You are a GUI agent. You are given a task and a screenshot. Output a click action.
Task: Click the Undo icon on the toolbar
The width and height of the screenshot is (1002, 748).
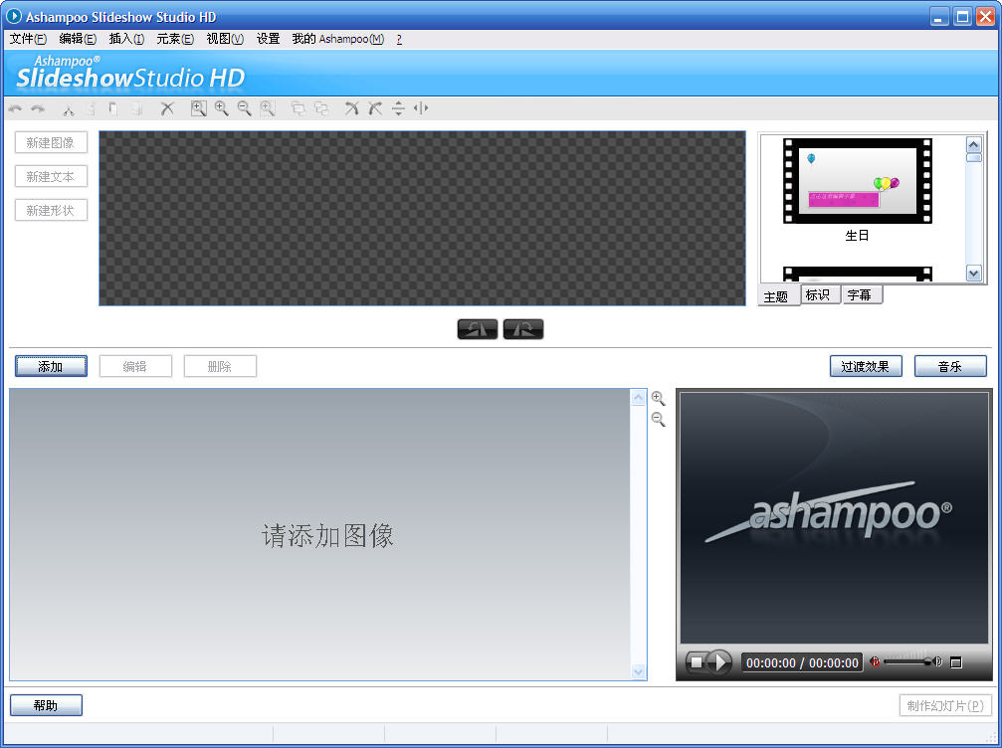click(x=15, y=108)
